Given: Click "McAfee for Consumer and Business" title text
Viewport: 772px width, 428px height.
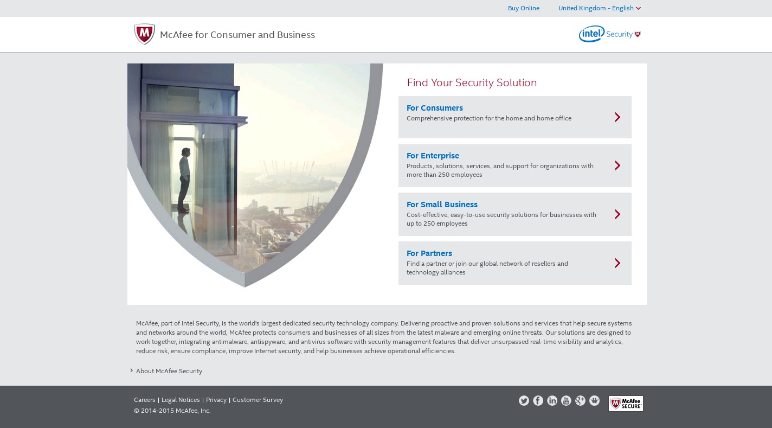Looking at the screenshot, I should [237, 35].
